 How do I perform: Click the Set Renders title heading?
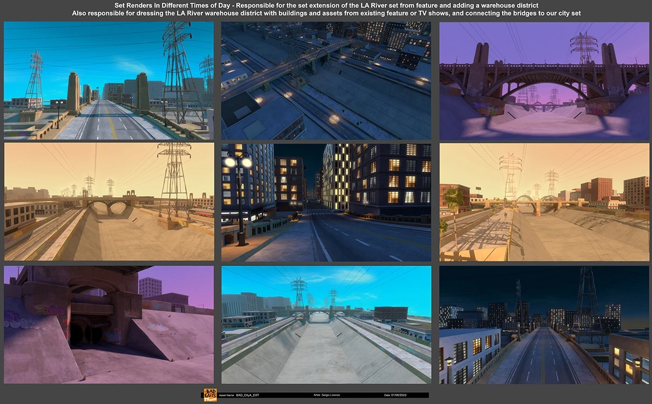click(326, 5)
